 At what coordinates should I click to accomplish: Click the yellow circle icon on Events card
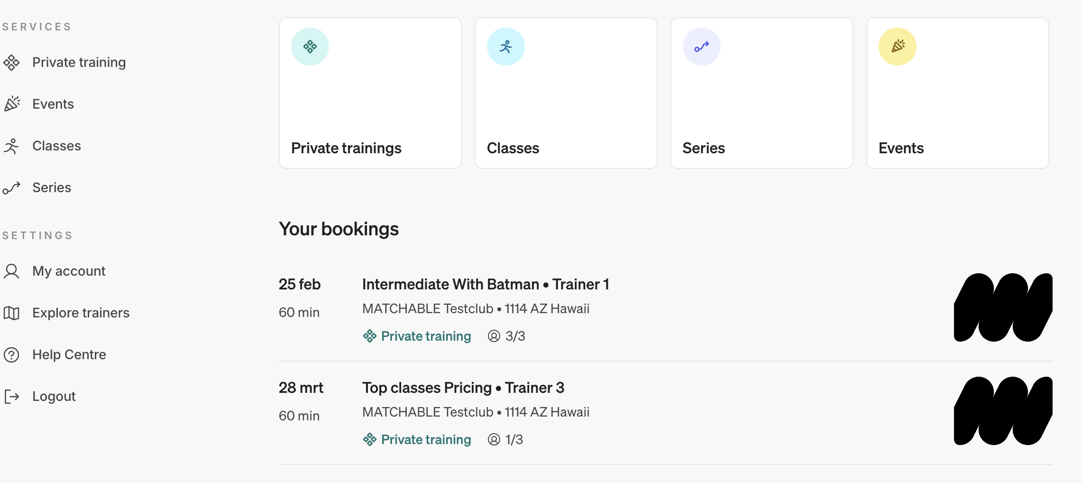coord(898,46)
